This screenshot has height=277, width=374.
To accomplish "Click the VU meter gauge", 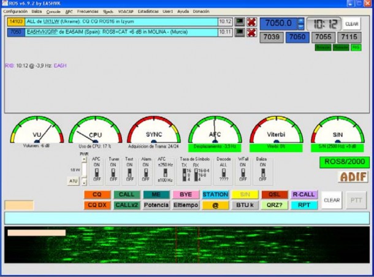I will (37, 130).
